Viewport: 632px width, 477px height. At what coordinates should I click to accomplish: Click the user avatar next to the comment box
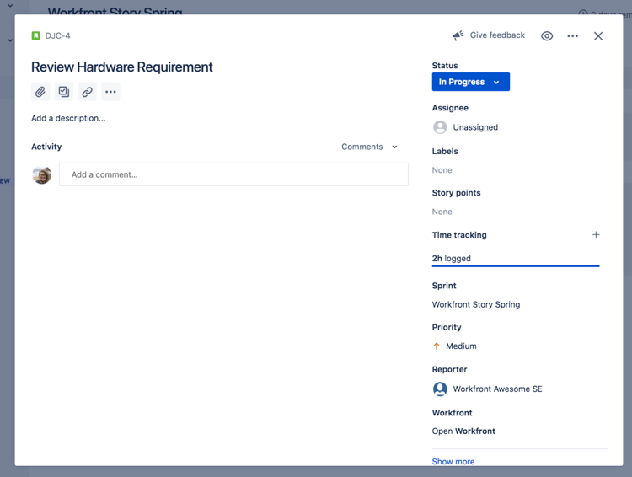[x=42, y=174]
